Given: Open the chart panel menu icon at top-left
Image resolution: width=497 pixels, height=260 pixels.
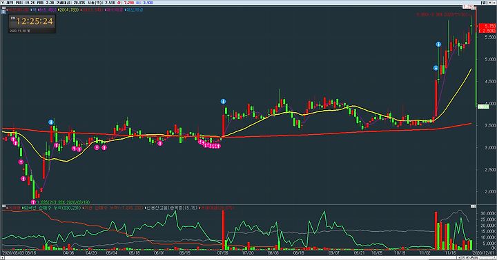Looking at the screenshot, I should tap(3, 8).
